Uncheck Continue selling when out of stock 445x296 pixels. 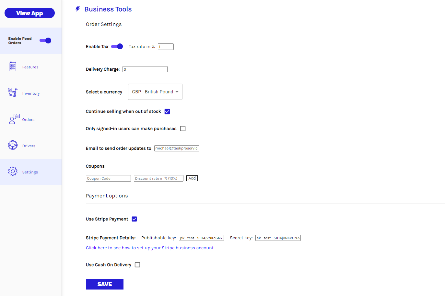pyautogui.click(x=167, y=112)
